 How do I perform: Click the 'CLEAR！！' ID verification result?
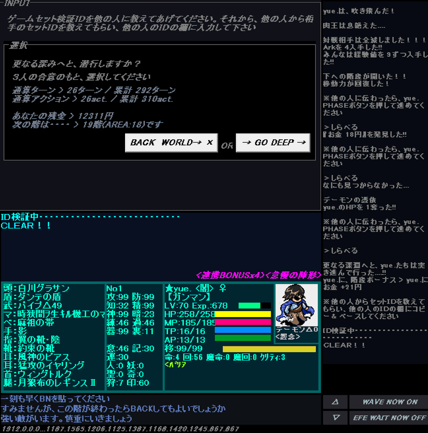click(26, 226)
